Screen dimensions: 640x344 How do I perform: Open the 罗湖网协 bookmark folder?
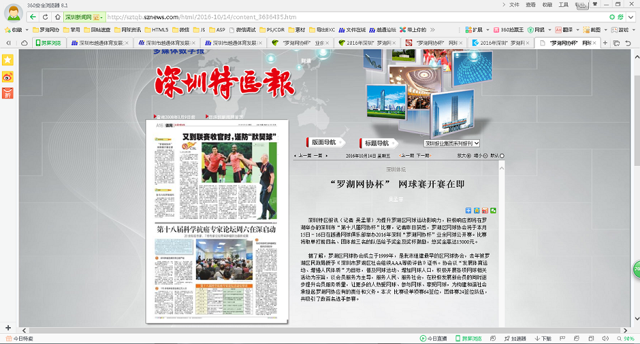(x=46, y=30)
